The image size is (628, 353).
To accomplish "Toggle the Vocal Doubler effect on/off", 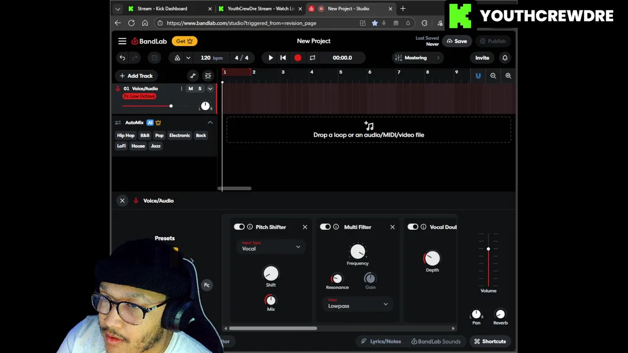I will click(413, 227).
